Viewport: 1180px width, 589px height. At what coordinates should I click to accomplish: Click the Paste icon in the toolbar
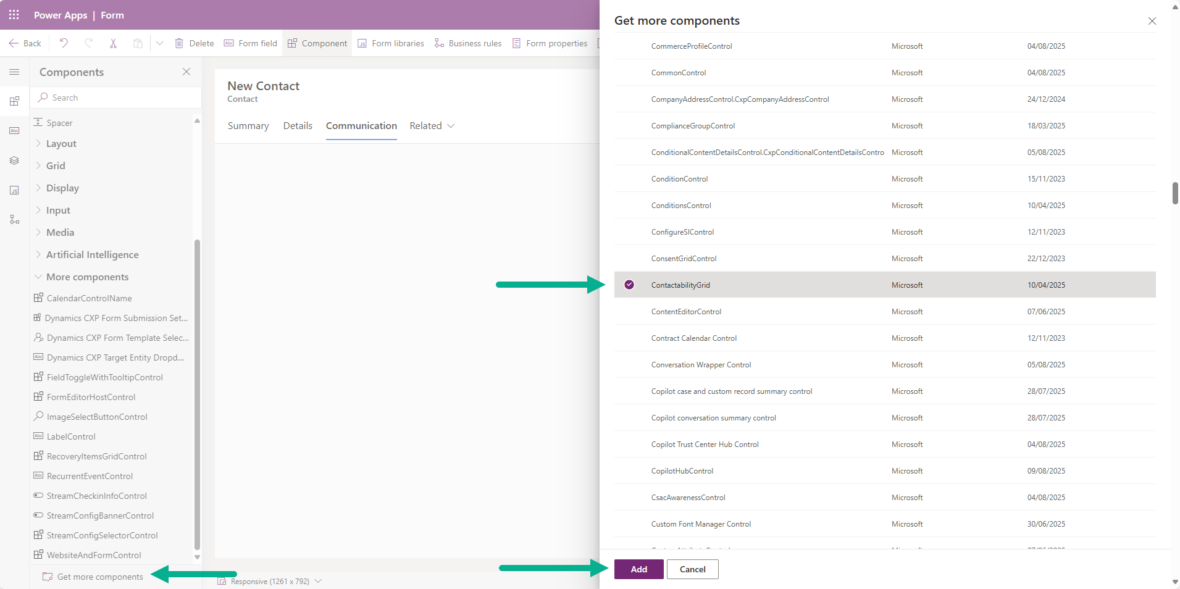tap(138, 43)
